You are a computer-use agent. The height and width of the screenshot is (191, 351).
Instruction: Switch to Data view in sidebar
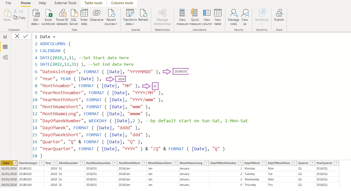5,47
